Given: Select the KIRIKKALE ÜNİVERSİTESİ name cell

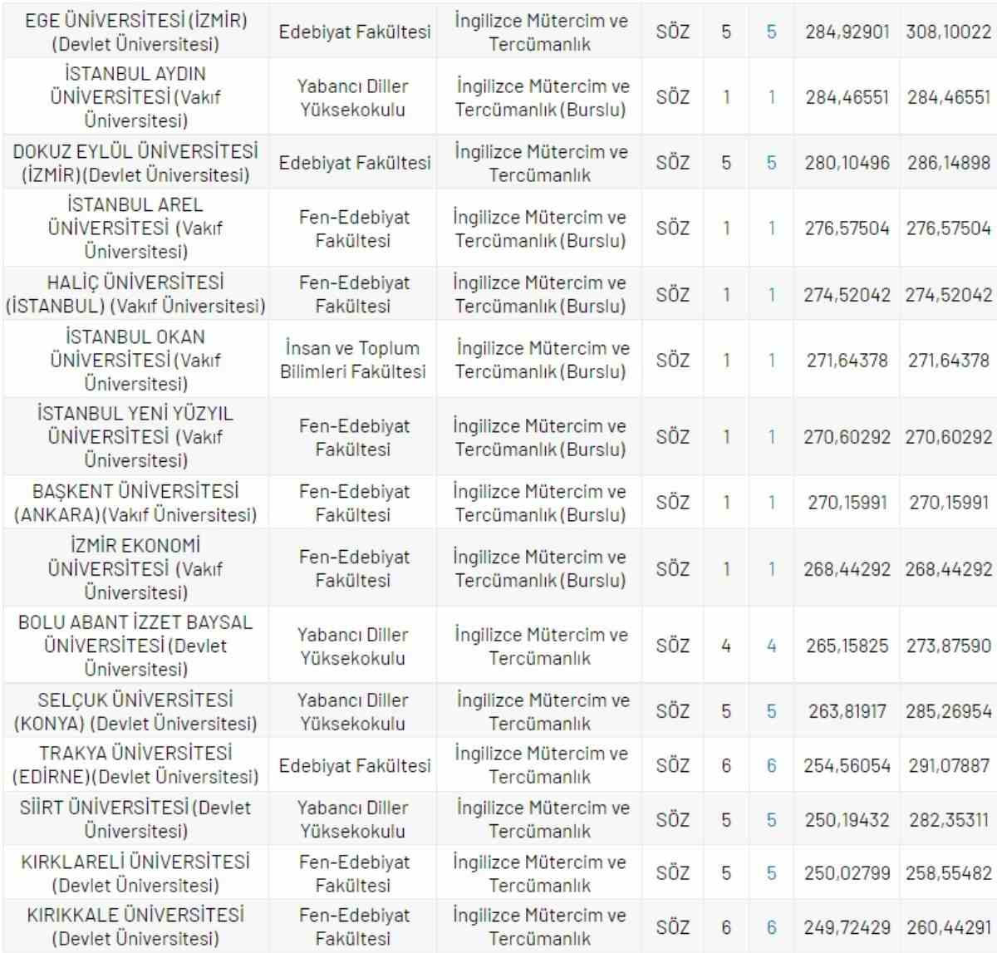Looking at the screenshot, I should click(x=135, y=926).
